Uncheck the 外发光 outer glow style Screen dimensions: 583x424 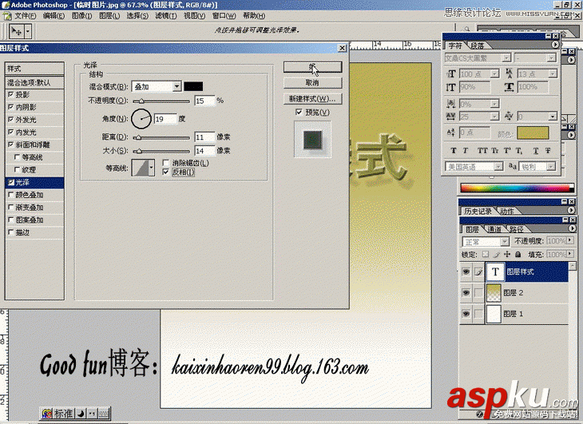(x=11, y=119)
